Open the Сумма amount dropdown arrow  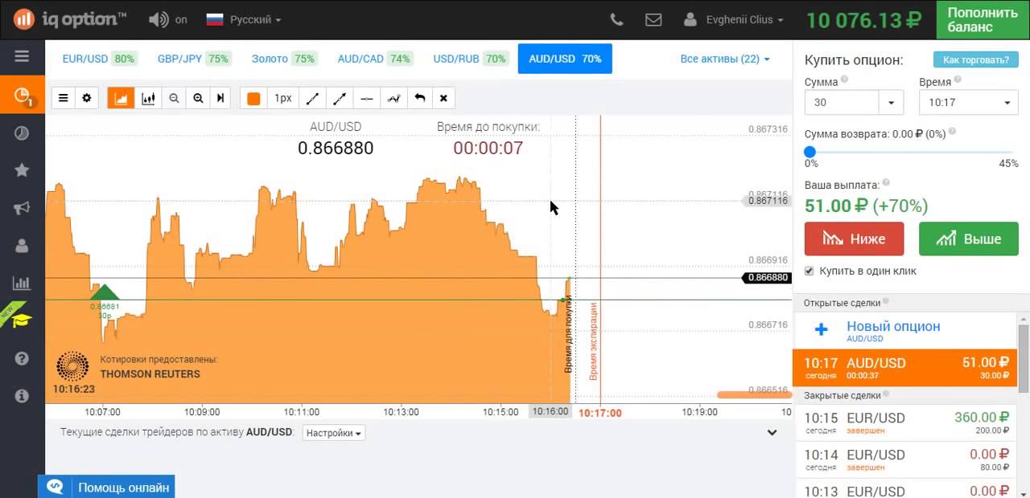(x=891, y=103)
